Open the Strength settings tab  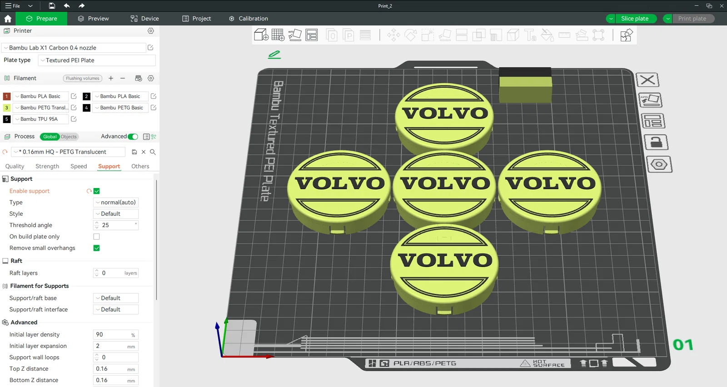click(47, 166)
